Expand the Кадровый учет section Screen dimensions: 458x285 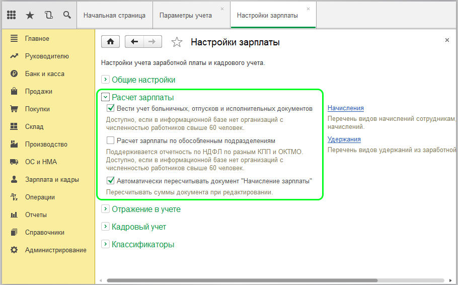point(106,227)
